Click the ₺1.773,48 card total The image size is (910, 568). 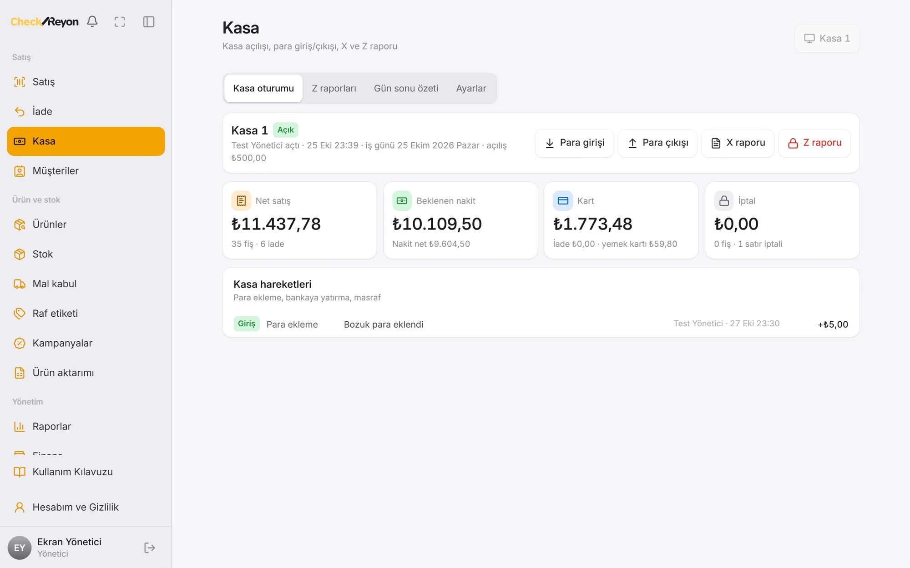pyautogui.click(x=593, y=224)
